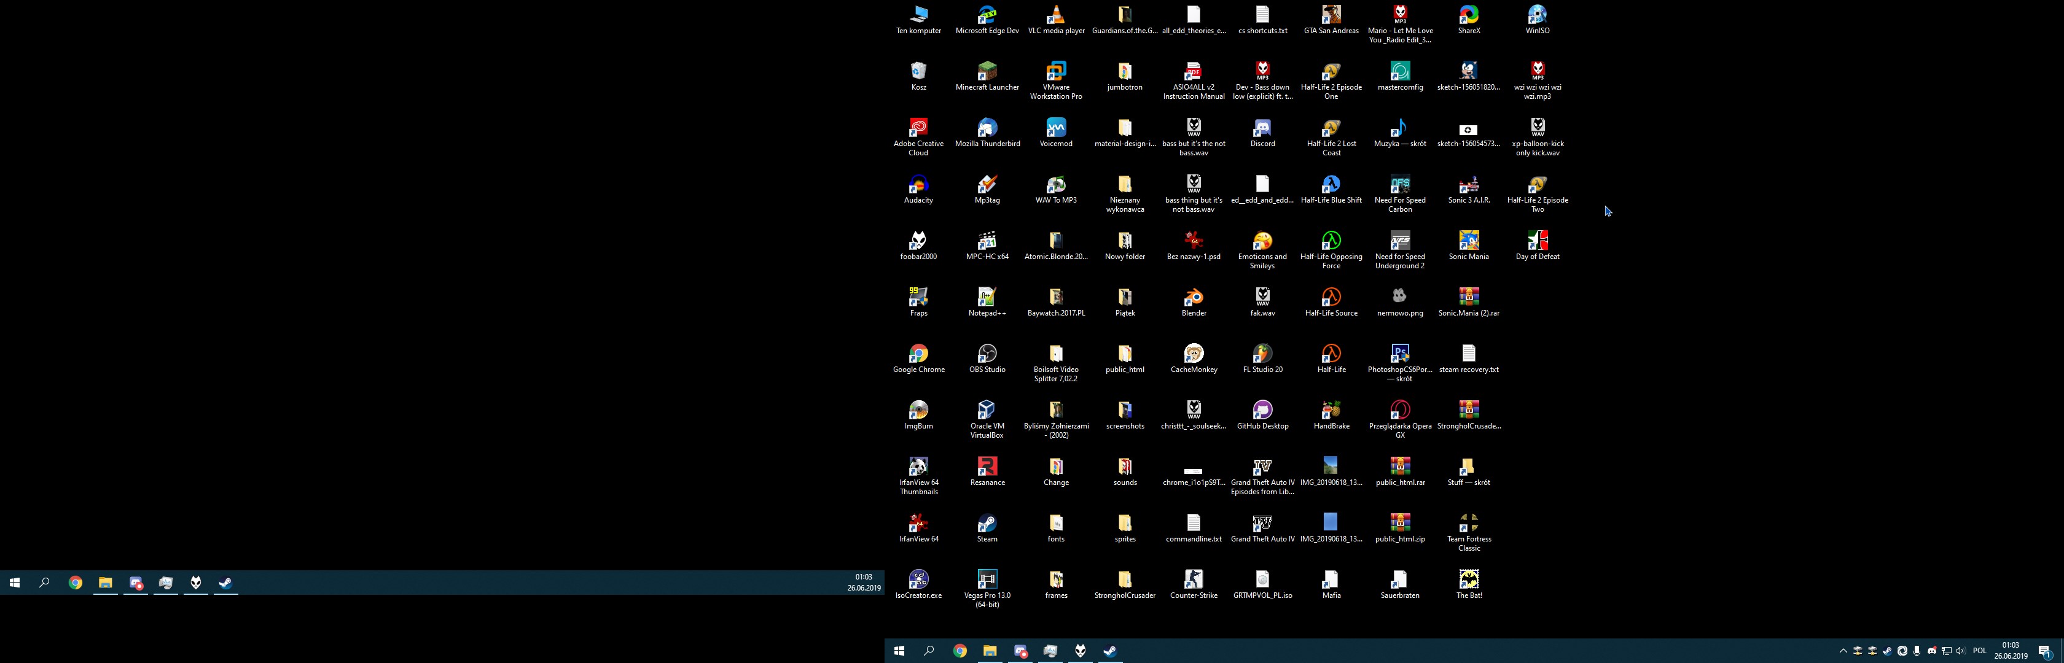Select the Adobe Creative Cloud desktop icon
This screenshot has width=2064, height=663.
click(x=918, y=137)
